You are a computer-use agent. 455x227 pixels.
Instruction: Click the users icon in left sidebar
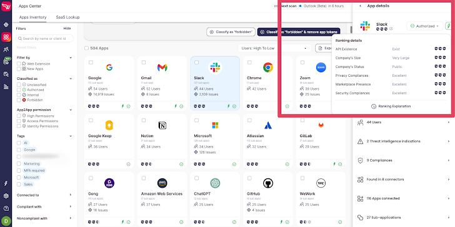[x=6, y=49]
